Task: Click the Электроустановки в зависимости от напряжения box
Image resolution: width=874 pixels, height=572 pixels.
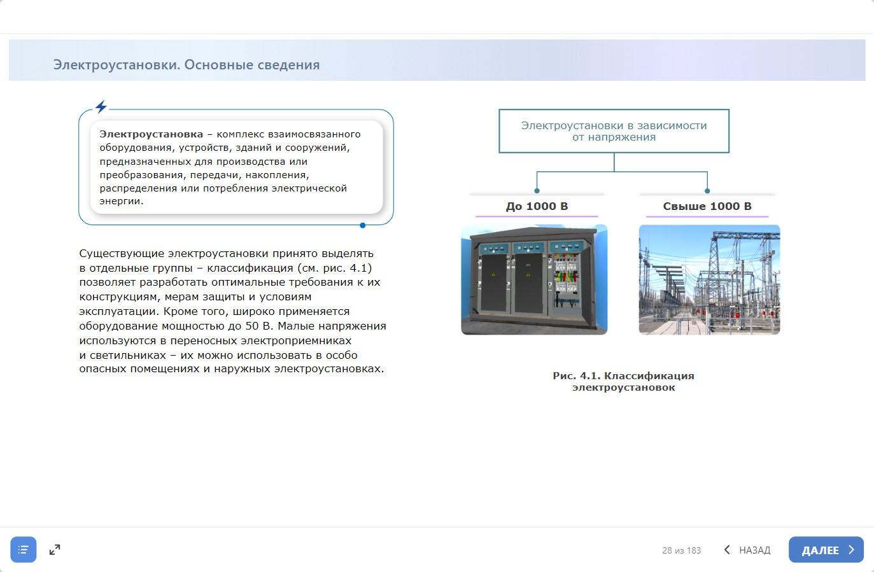Action: coord(614,131)
